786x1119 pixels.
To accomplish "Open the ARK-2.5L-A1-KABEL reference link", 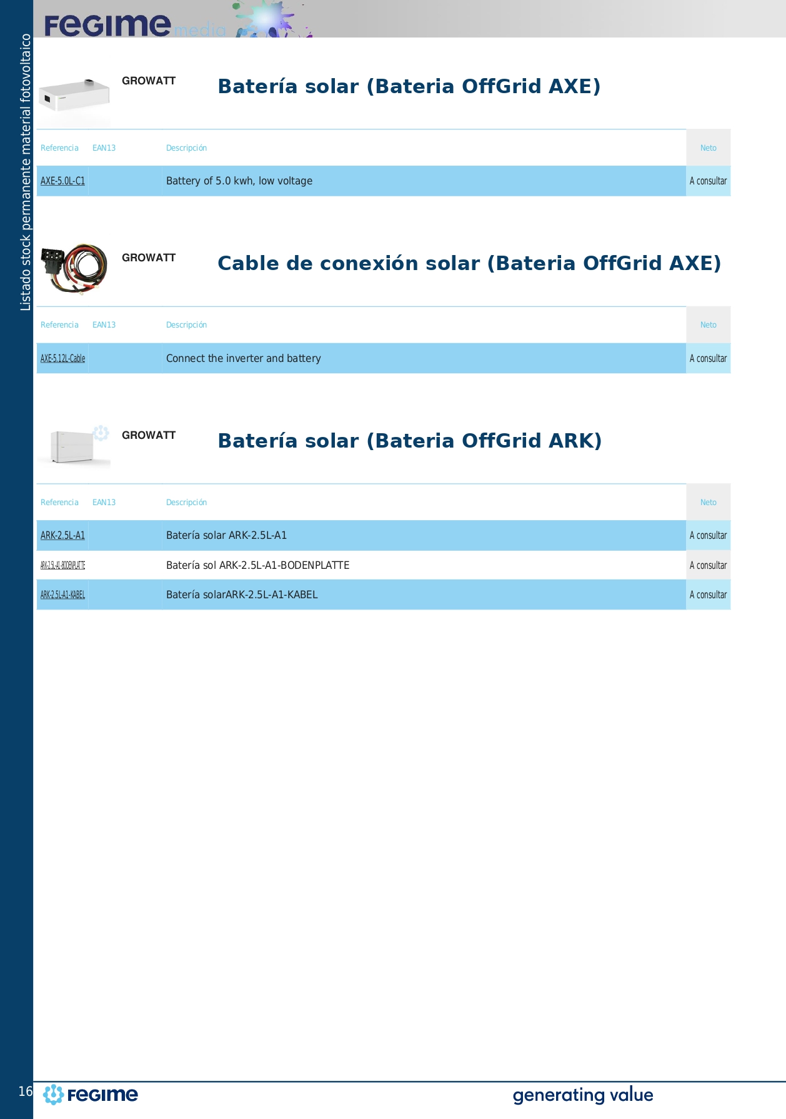I will coord(62,595).
